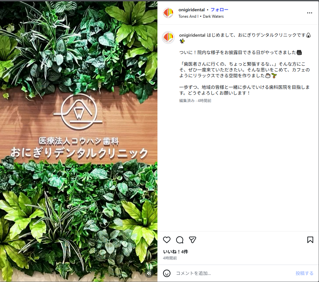The image size is (319, 282).
Task: Follow onigiridental with the フォロー button
Action: [x=219, y=10]
